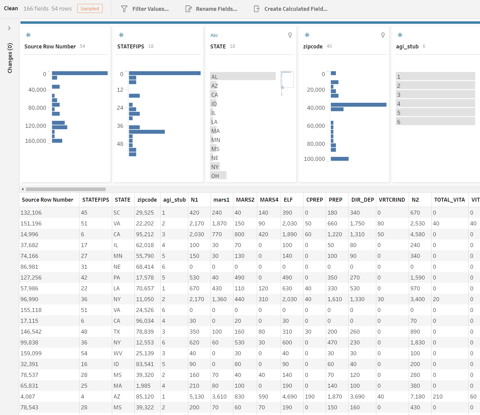Select the OH value in STATE list
Image resolution: width=480 pixels, height=415 pixels.
tap(218, 176)
